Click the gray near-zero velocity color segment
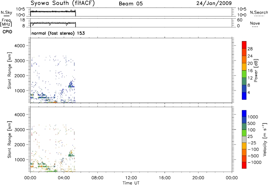This screenshot has height=185, width=268. click(244, 140)
